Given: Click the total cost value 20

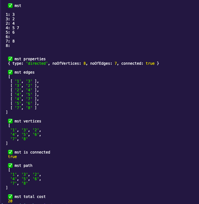Looking at the screenshot, I should coord(10,201).
